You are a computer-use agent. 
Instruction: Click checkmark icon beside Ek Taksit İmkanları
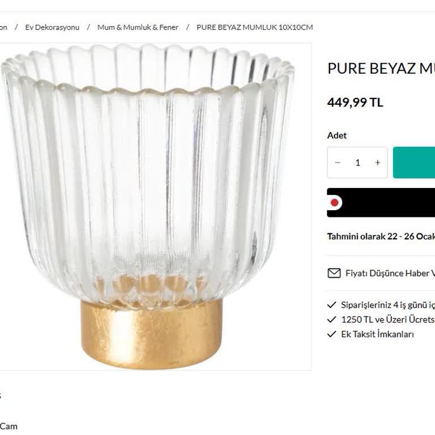click(x=332, y=334)
